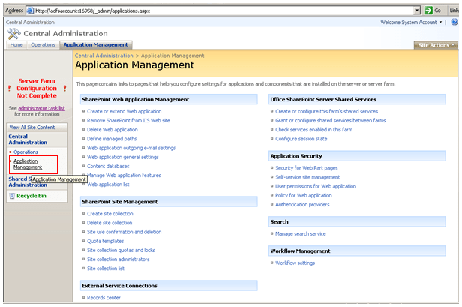Open Authentication providers link

pyautogui.click(x=302, y=204)
